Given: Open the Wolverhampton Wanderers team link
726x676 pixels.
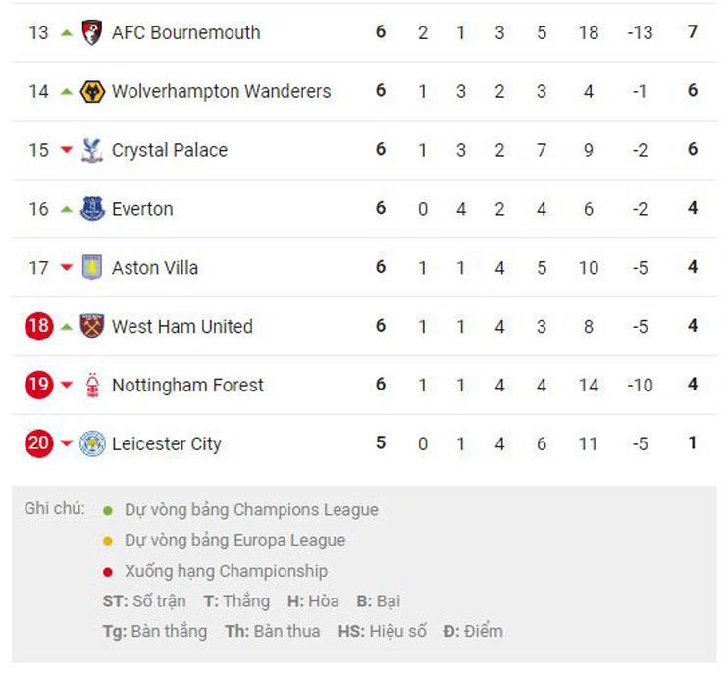Looking at the screenshot, I should (x=221, y=91).
